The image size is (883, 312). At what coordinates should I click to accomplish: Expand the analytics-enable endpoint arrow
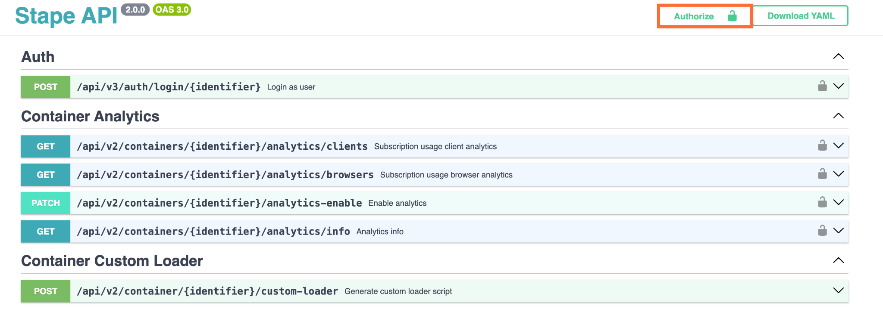[838, 202]
